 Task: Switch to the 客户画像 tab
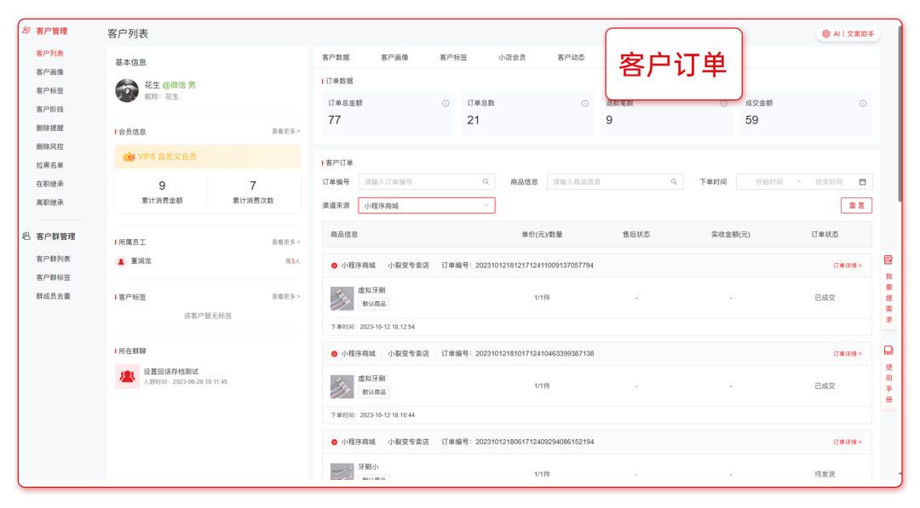pyautogui.click(x=394, y=58)
